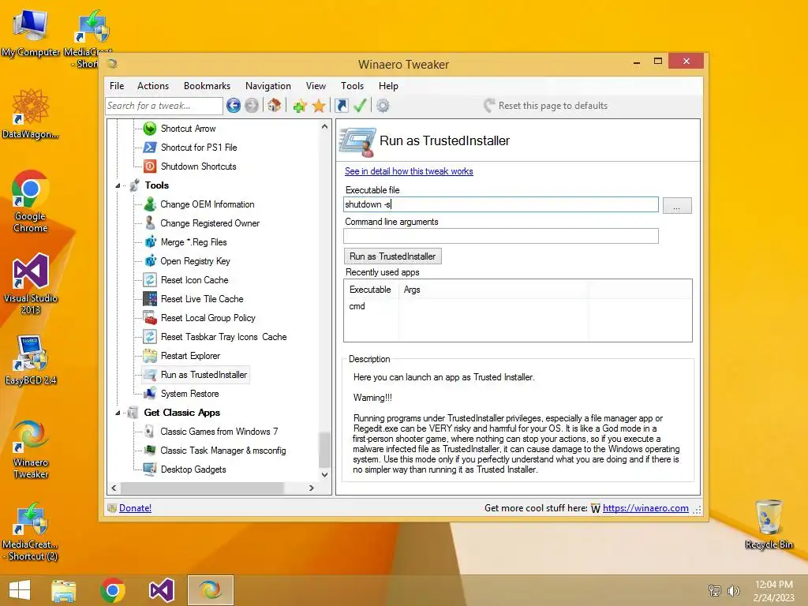Screen dimensions: 808x606
Task: Click the Run as TrustedInstaller button
Action: click(393, 256)
